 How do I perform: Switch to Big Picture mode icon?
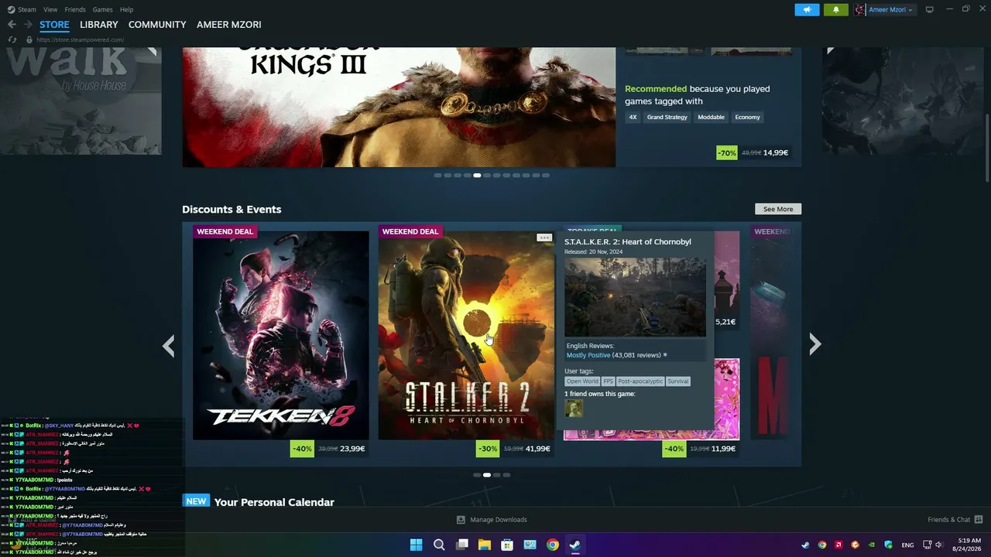click(x=930, y=9)
